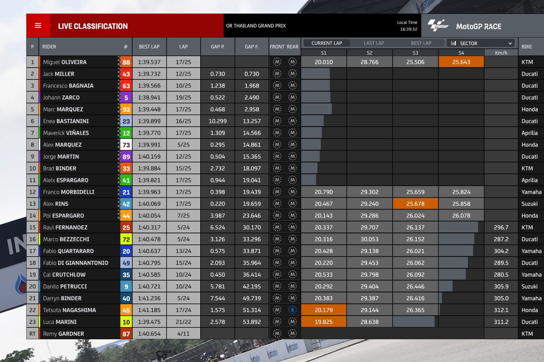Open the hamburger menu icon
The width and height of the screenshot is (544, 362).
(x=38, y=26)
